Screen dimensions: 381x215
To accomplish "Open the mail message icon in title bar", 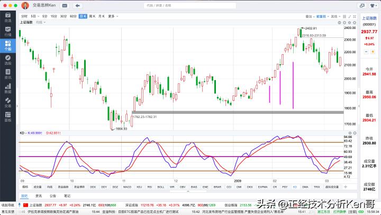I will tap(65, 6).
